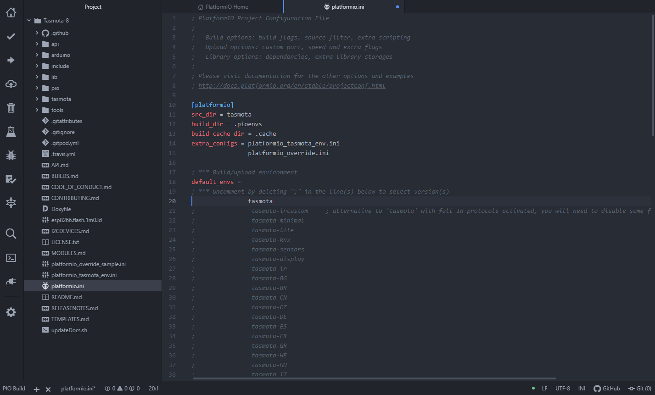Expand the lib folder

(37, 77)
